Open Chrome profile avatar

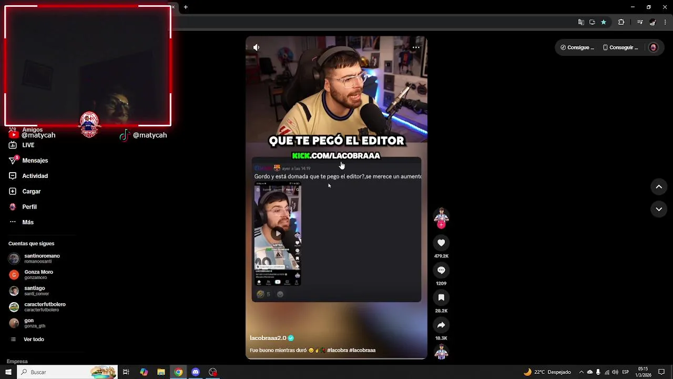[652, 22]
